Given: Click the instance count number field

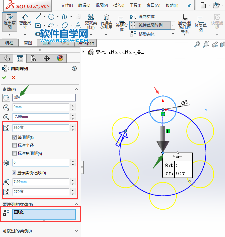Looking at the screenshot, I should click(41, 163).
